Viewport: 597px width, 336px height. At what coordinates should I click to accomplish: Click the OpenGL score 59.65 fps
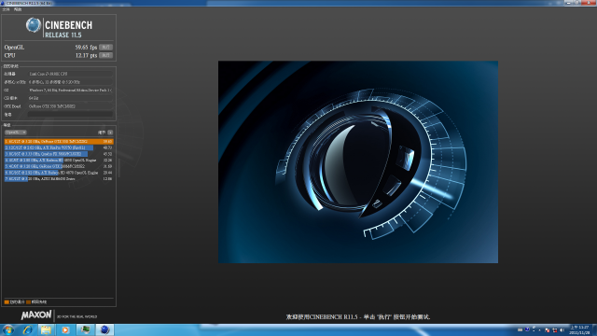point(86,48)
